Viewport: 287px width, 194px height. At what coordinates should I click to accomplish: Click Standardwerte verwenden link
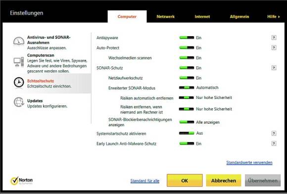click(249, 162)
